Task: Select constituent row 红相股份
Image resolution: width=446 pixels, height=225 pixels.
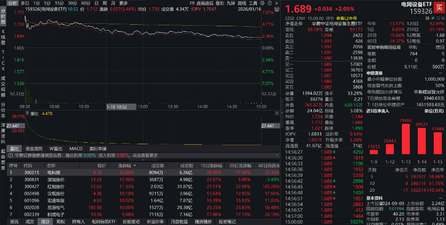Action: coord(143,187)
